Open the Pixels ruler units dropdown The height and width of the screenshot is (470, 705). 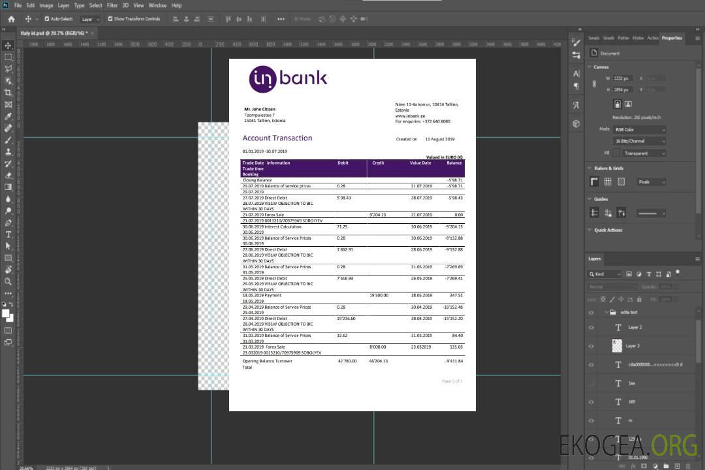[x=651, y=181]
